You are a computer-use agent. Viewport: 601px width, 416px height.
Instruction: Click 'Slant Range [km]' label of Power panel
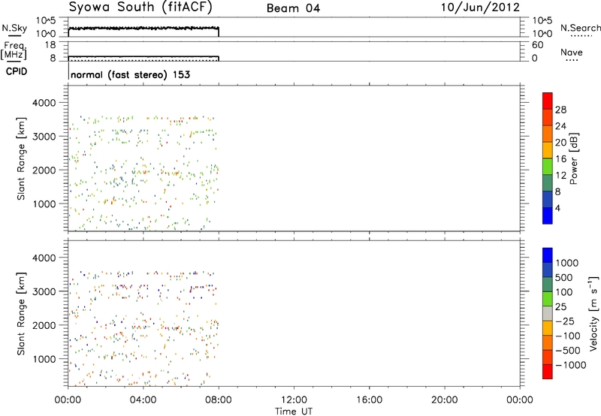pos(21,158)
